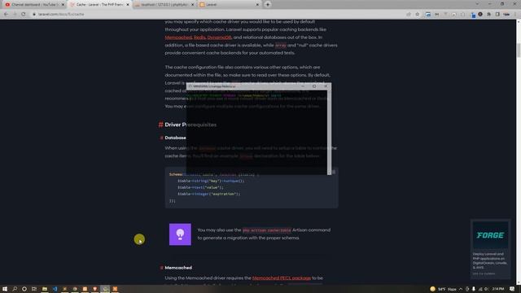Click the 'php artisan cache:table' inline code

coord(267,230)
